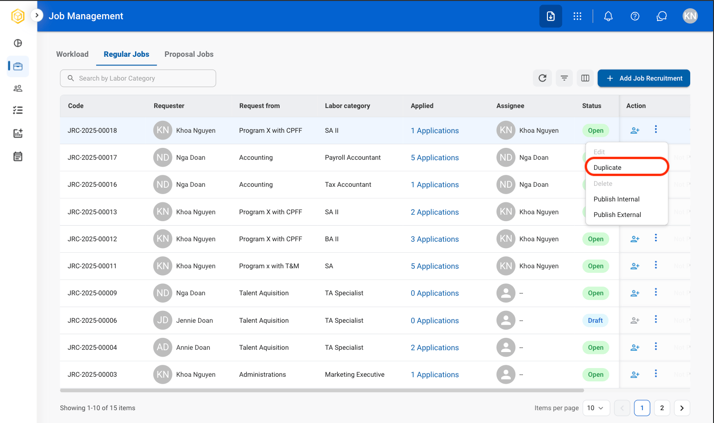Choose Duplicate from the context menu
This screenshot has width=714, height=423.
point(627,168)
